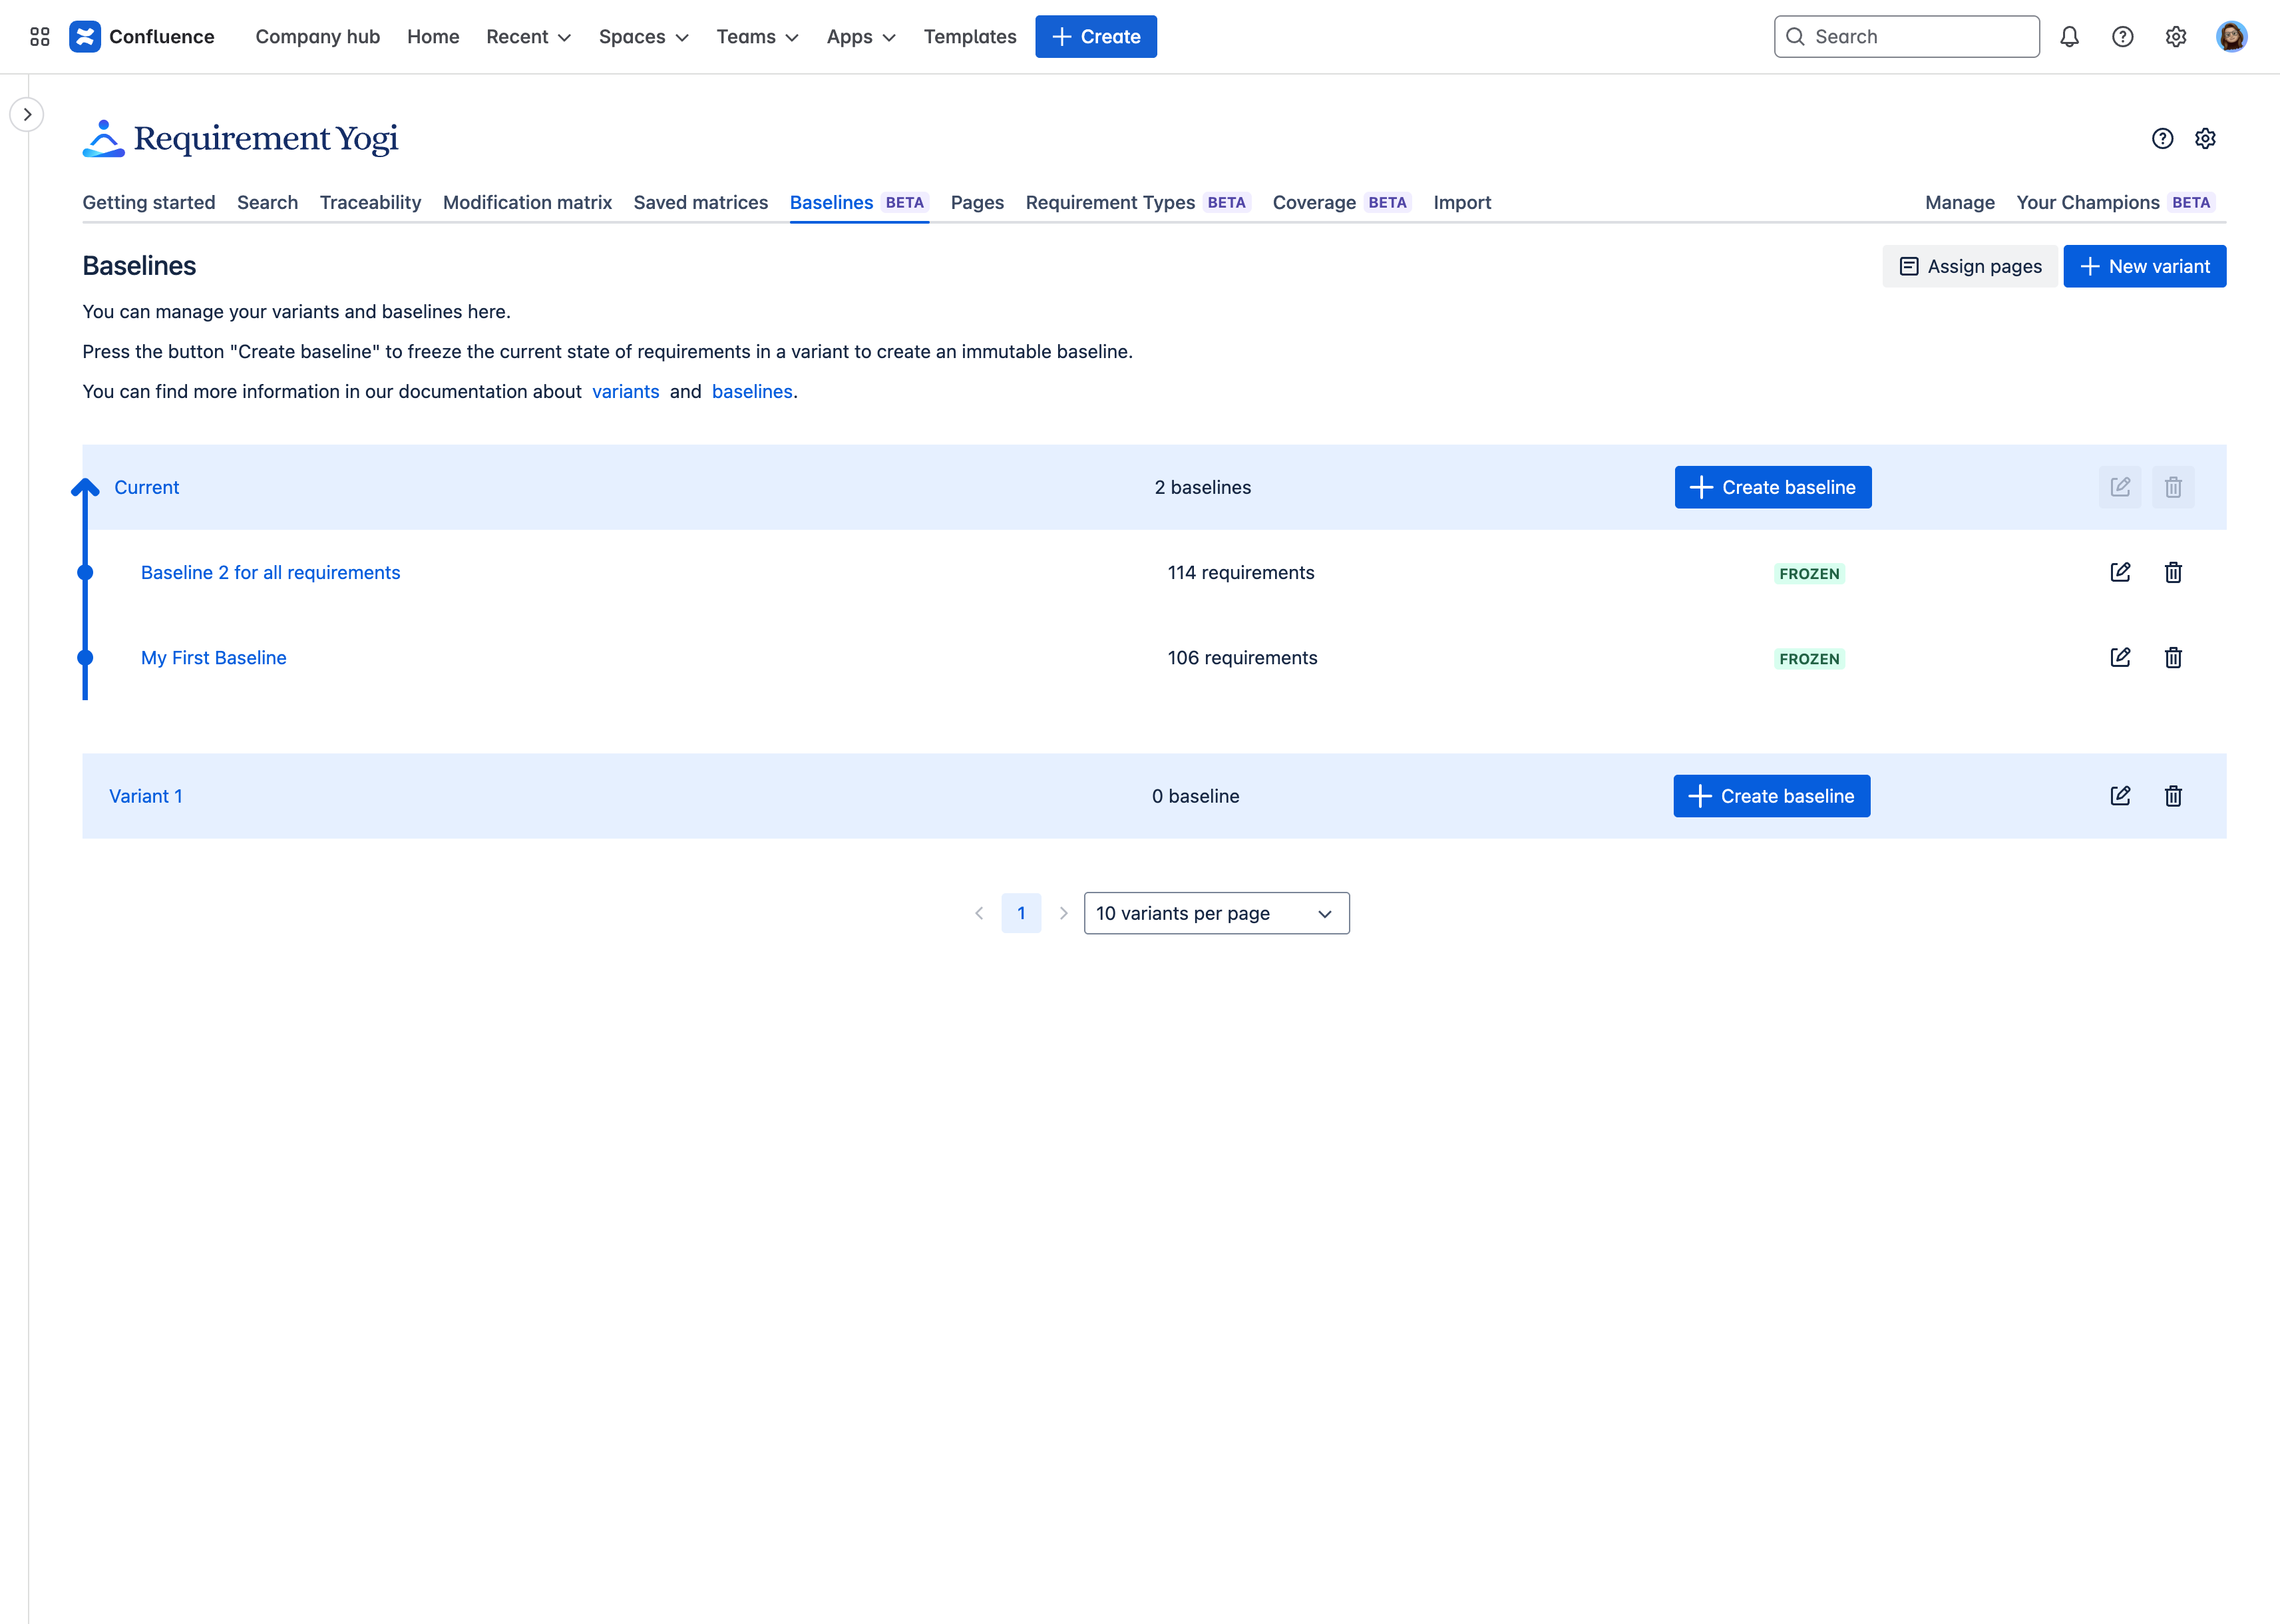This screenshot has width=2280, height=1624.
Task: Open the Coverage tab
Action: (1313, 203)
